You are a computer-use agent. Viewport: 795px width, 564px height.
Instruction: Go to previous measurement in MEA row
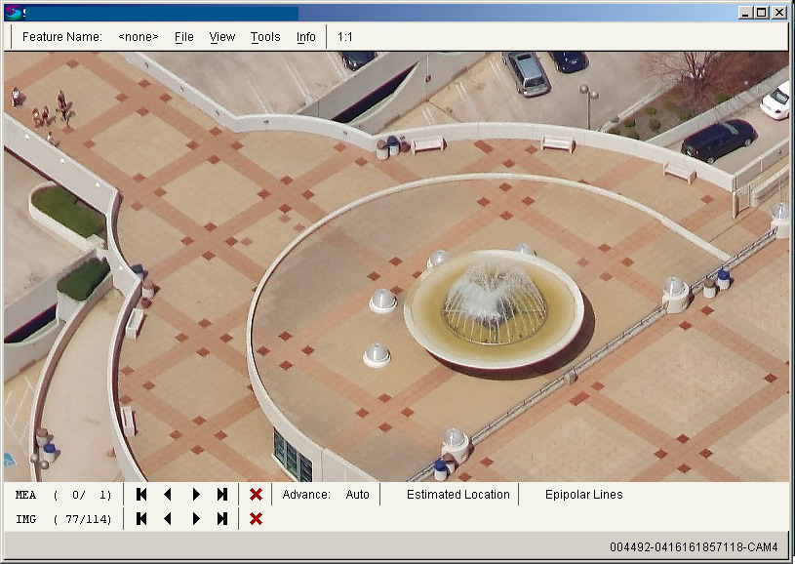point(168,495)
